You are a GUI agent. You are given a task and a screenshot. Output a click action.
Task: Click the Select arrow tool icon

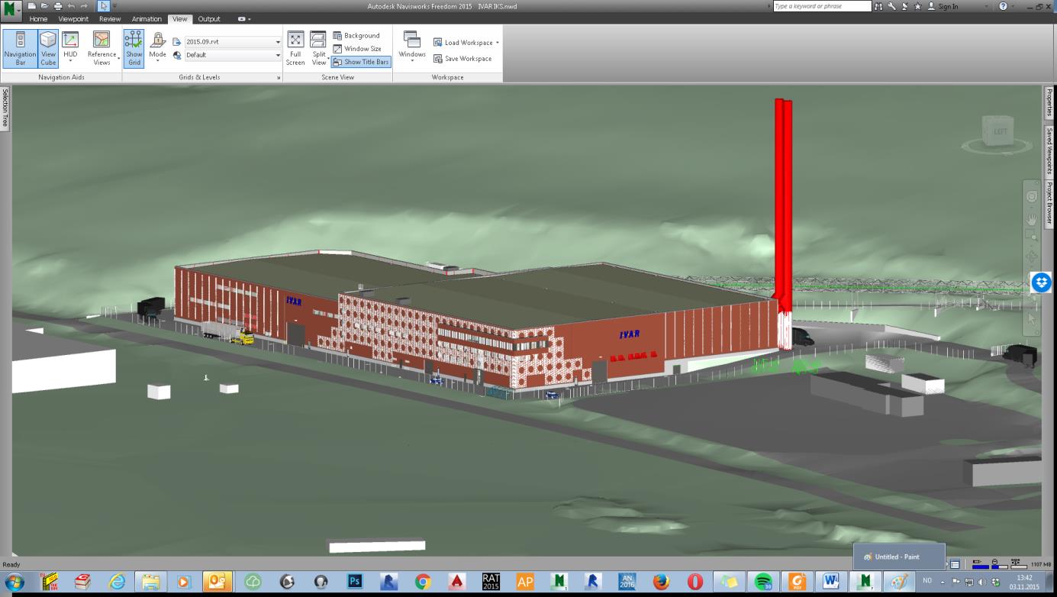tap(103, 6)
